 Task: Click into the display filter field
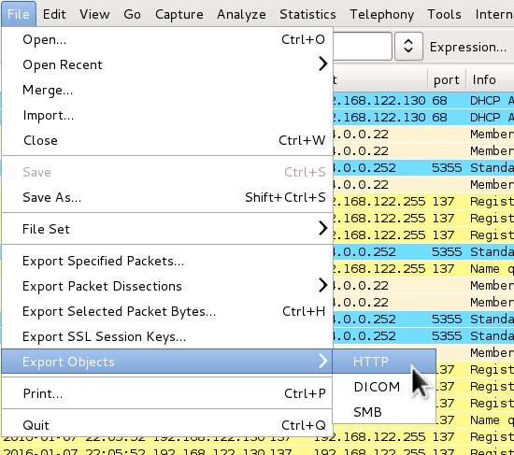click(363, 46)
